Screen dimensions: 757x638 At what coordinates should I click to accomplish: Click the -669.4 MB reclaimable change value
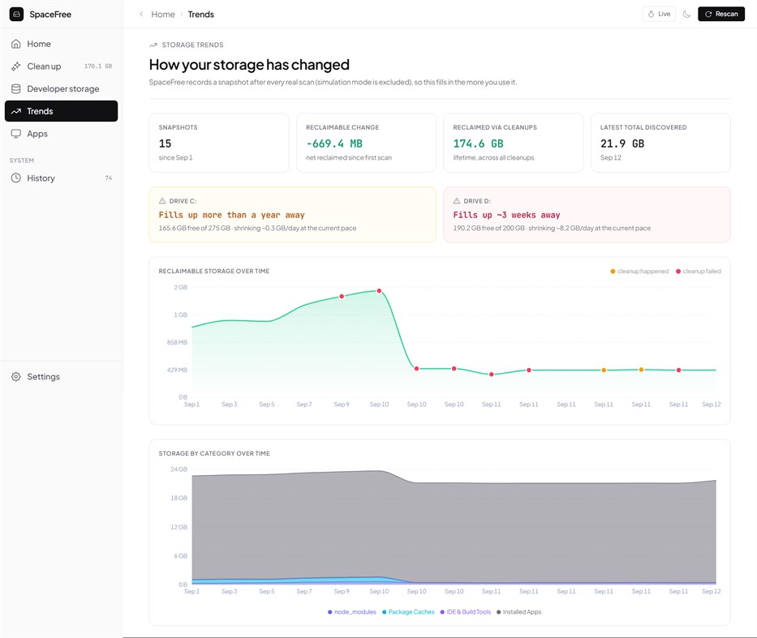[334, 143]
